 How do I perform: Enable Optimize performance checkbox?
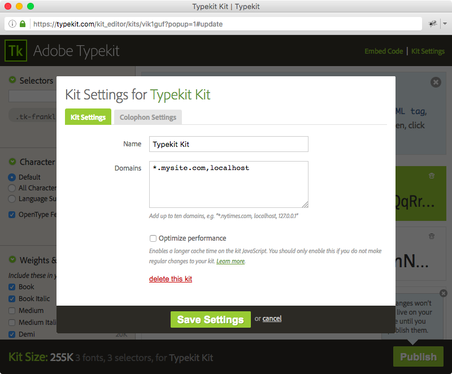[153, 238]
